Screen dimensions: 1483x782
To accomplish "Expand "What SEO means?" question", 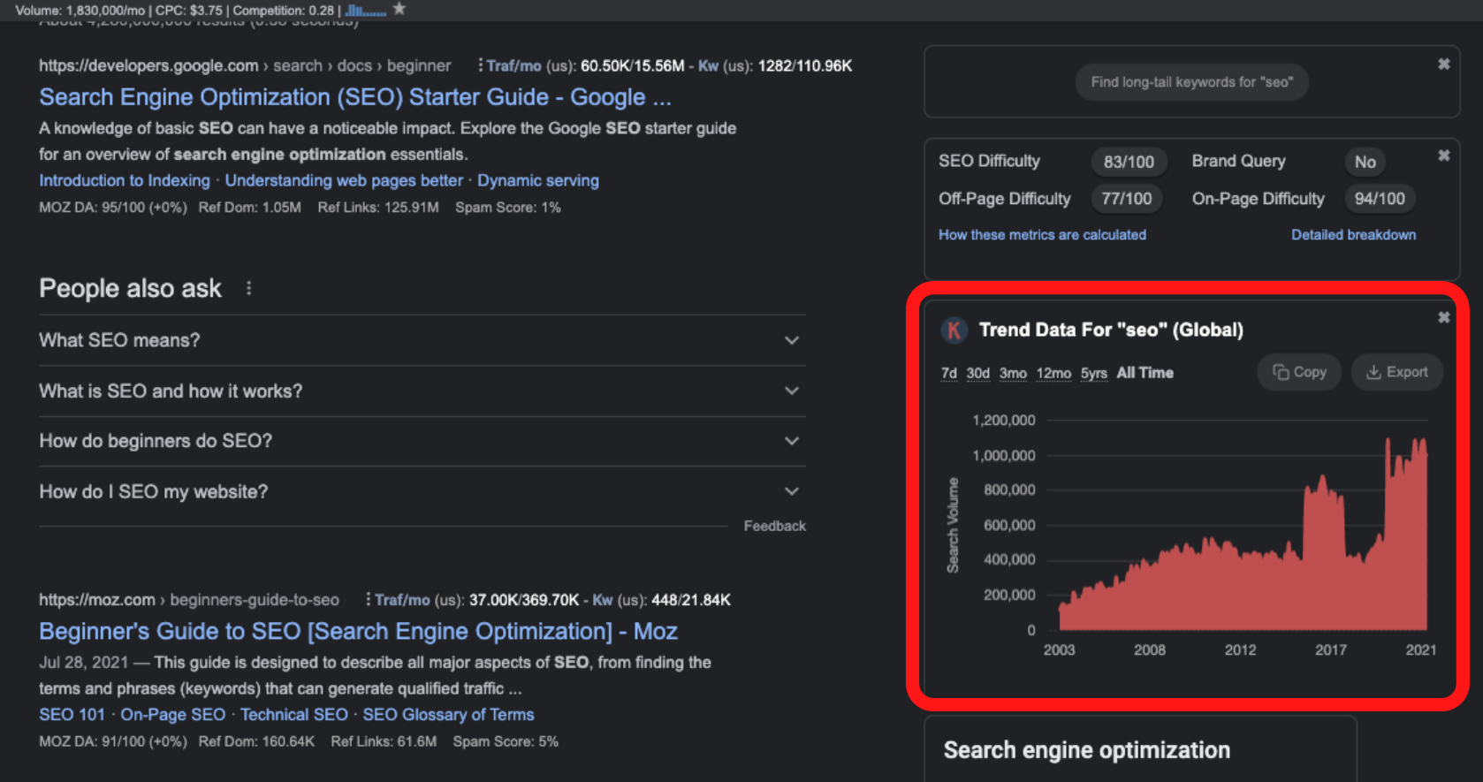I will click(x=422, y=340).
